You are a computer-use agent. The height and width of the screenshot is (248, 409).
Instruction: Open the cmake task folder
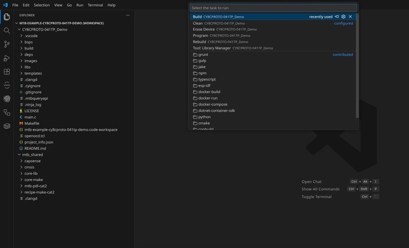coord(273,123)
